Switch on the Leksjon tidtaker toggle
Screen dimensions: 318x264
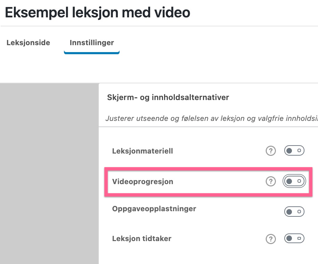coord(294,239)
